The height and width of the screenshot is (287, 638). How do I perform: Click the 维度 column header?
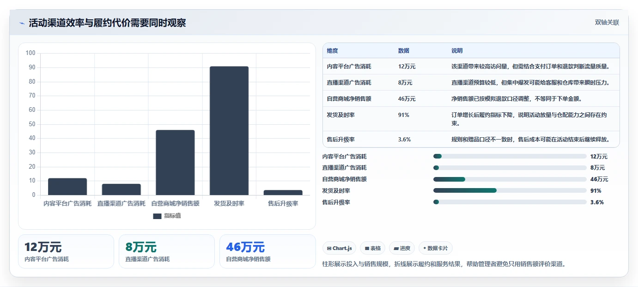[332, 51]
